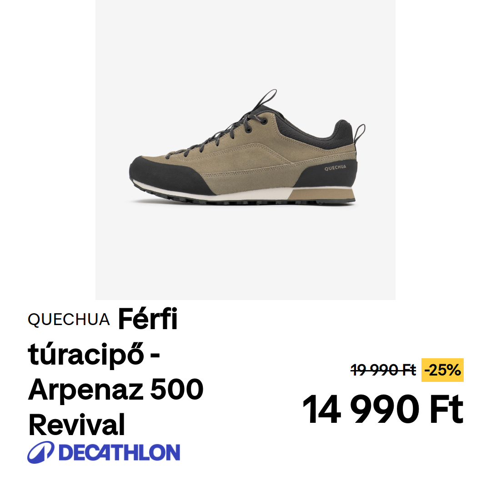This screenshot has height=491, width=491.
Task: Click the black toe cap of shoe
Action: 163,176
